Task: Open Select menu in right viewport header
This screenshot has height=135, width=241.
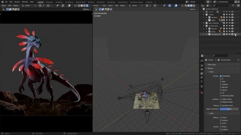Action: click(110, 6)
